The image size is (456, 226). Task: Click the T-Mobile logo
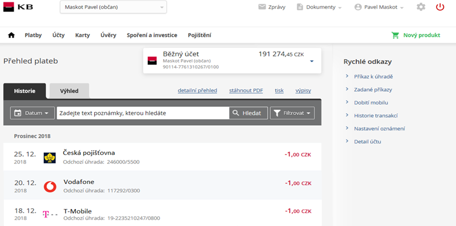(50, 215)
